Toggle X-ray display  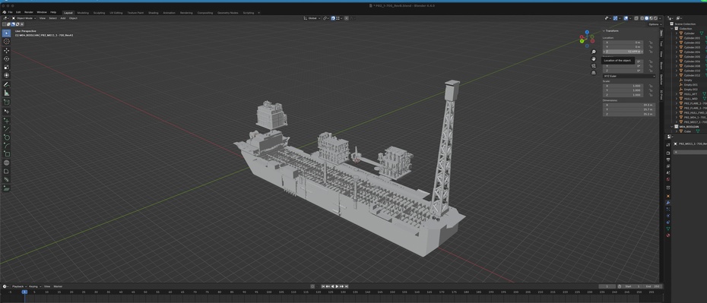[x=636, y=18]
